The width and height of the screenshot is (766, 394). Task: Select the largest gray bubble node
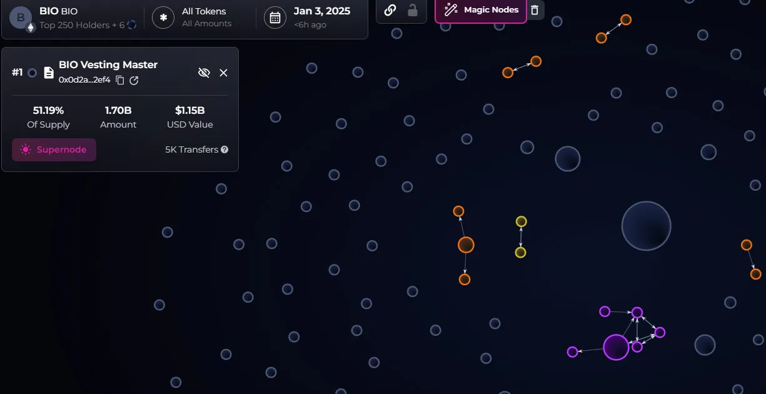coord(646,226)
